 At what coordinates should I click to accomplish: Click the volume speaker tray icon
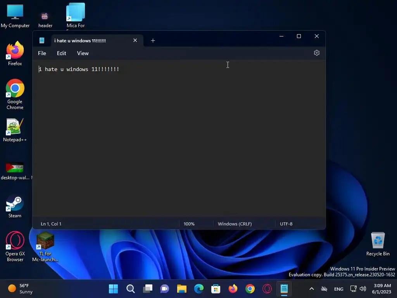[x=363, y=289]
